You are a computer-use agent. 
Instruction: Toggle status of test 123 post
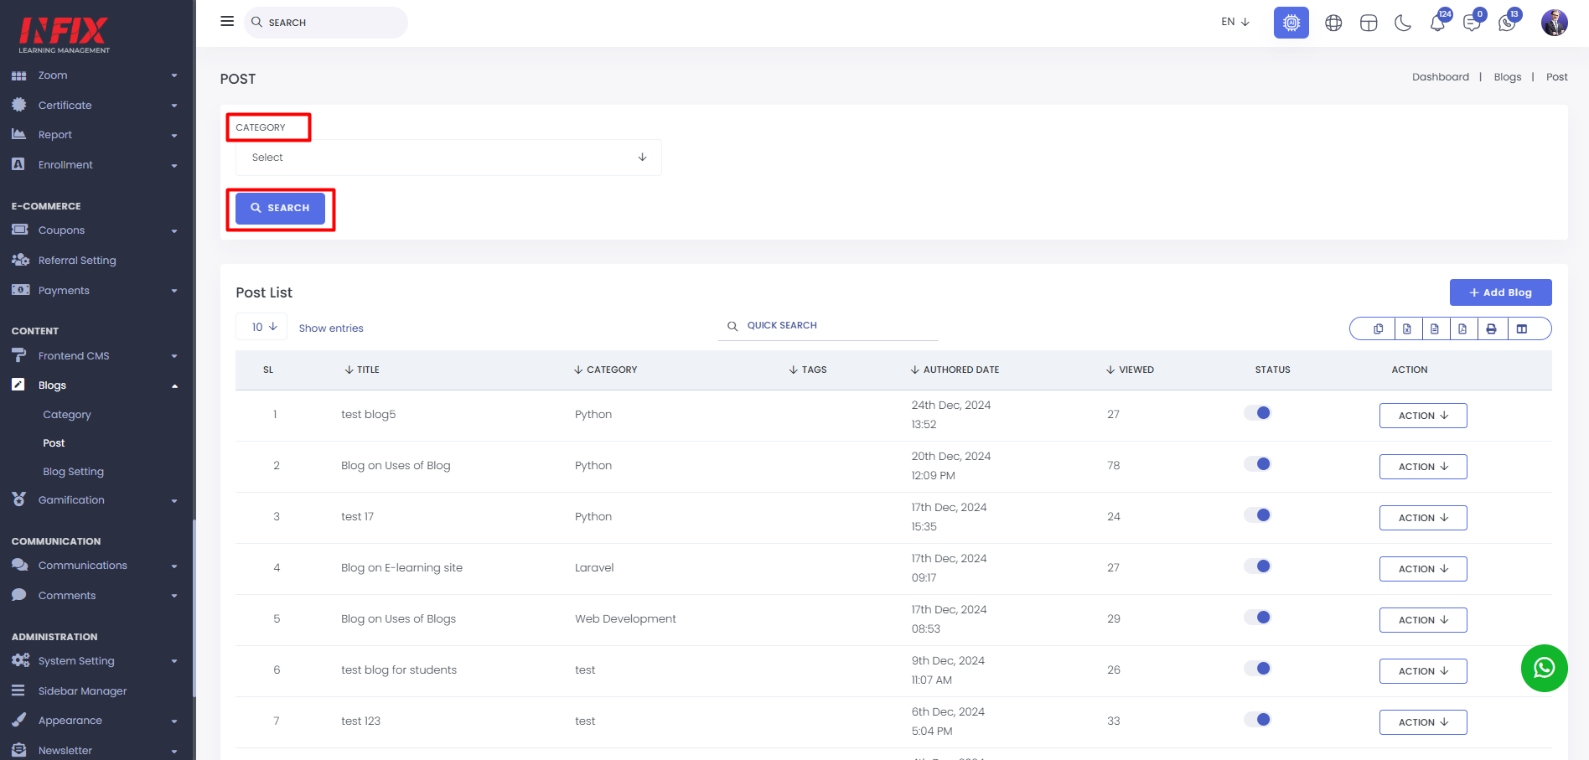(1257, 720)
